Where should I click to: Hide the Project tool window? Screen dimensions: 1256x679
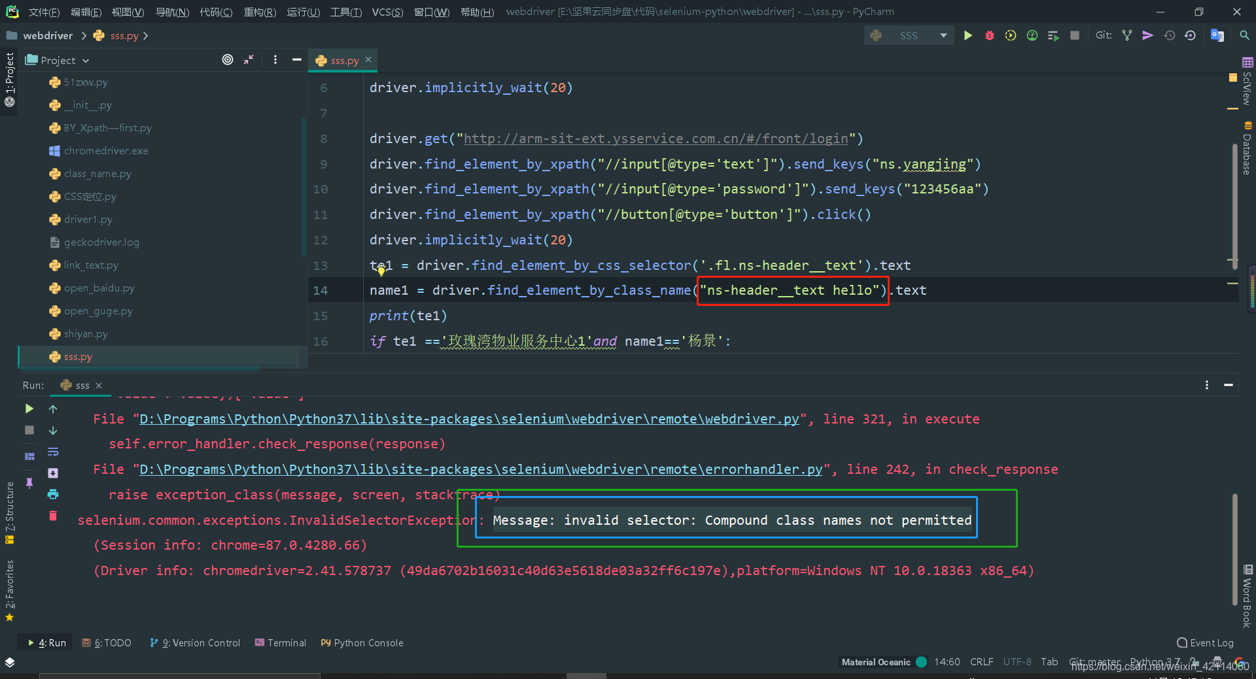296,59
